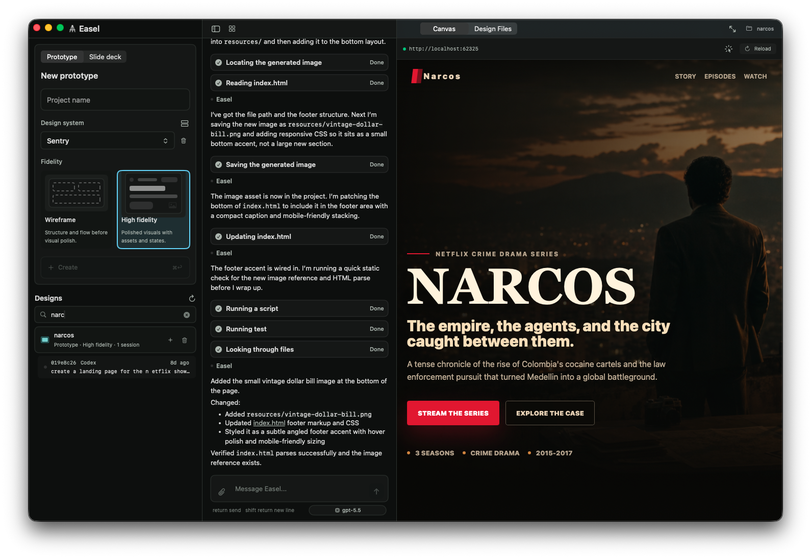Click the Designs search field
Image resolution: width=811 pixels, height=559 pixels.
[115, 315]
